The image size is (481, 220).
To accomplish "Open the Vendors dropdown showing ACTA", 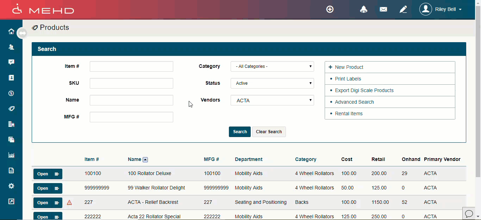I will click(x=272, y=101).
